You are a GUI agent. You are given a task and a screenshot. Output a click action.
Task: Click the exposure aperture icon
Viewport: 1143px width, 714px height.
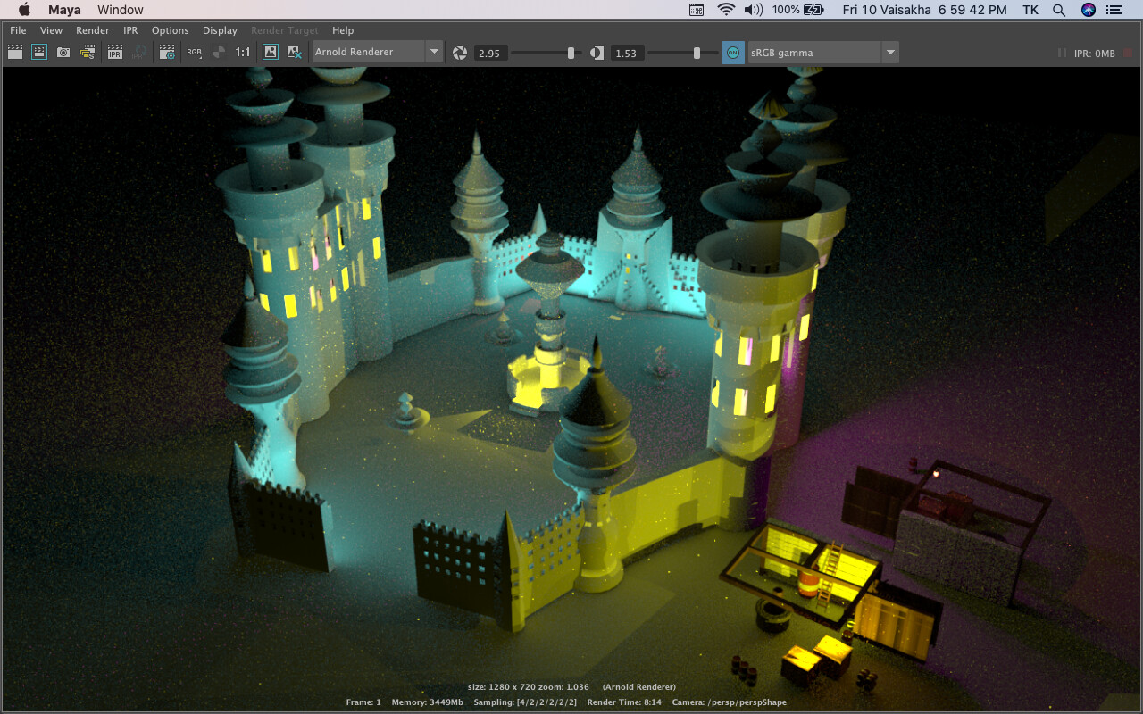pyautogui.click(x=459, y=53)
